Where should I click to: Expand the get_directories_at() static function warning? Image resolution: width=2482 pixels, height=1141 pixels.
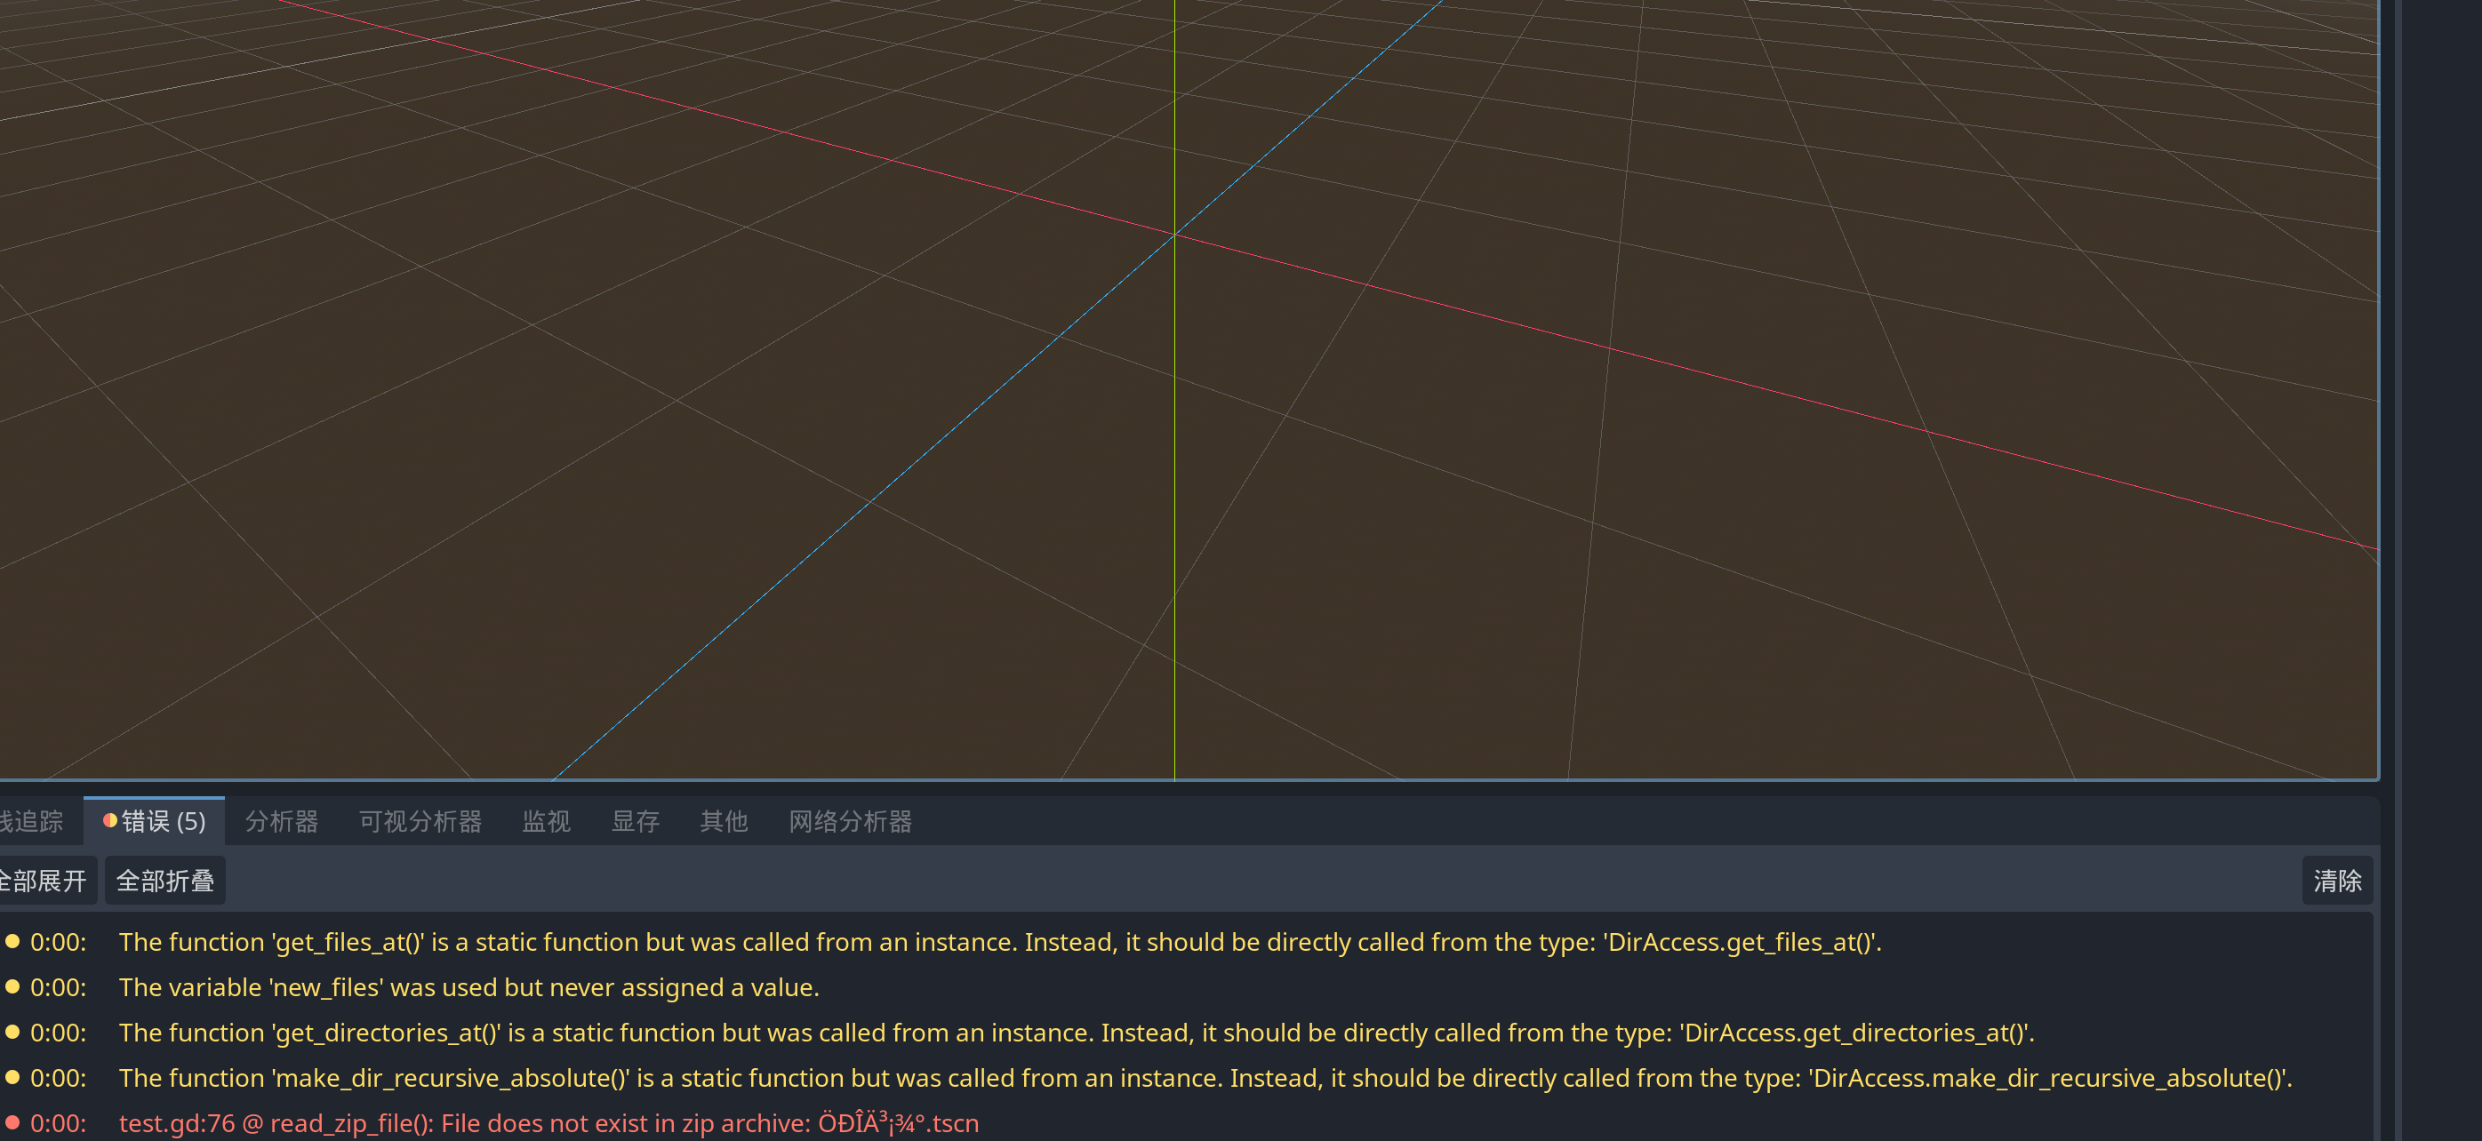[1077, 1033]
